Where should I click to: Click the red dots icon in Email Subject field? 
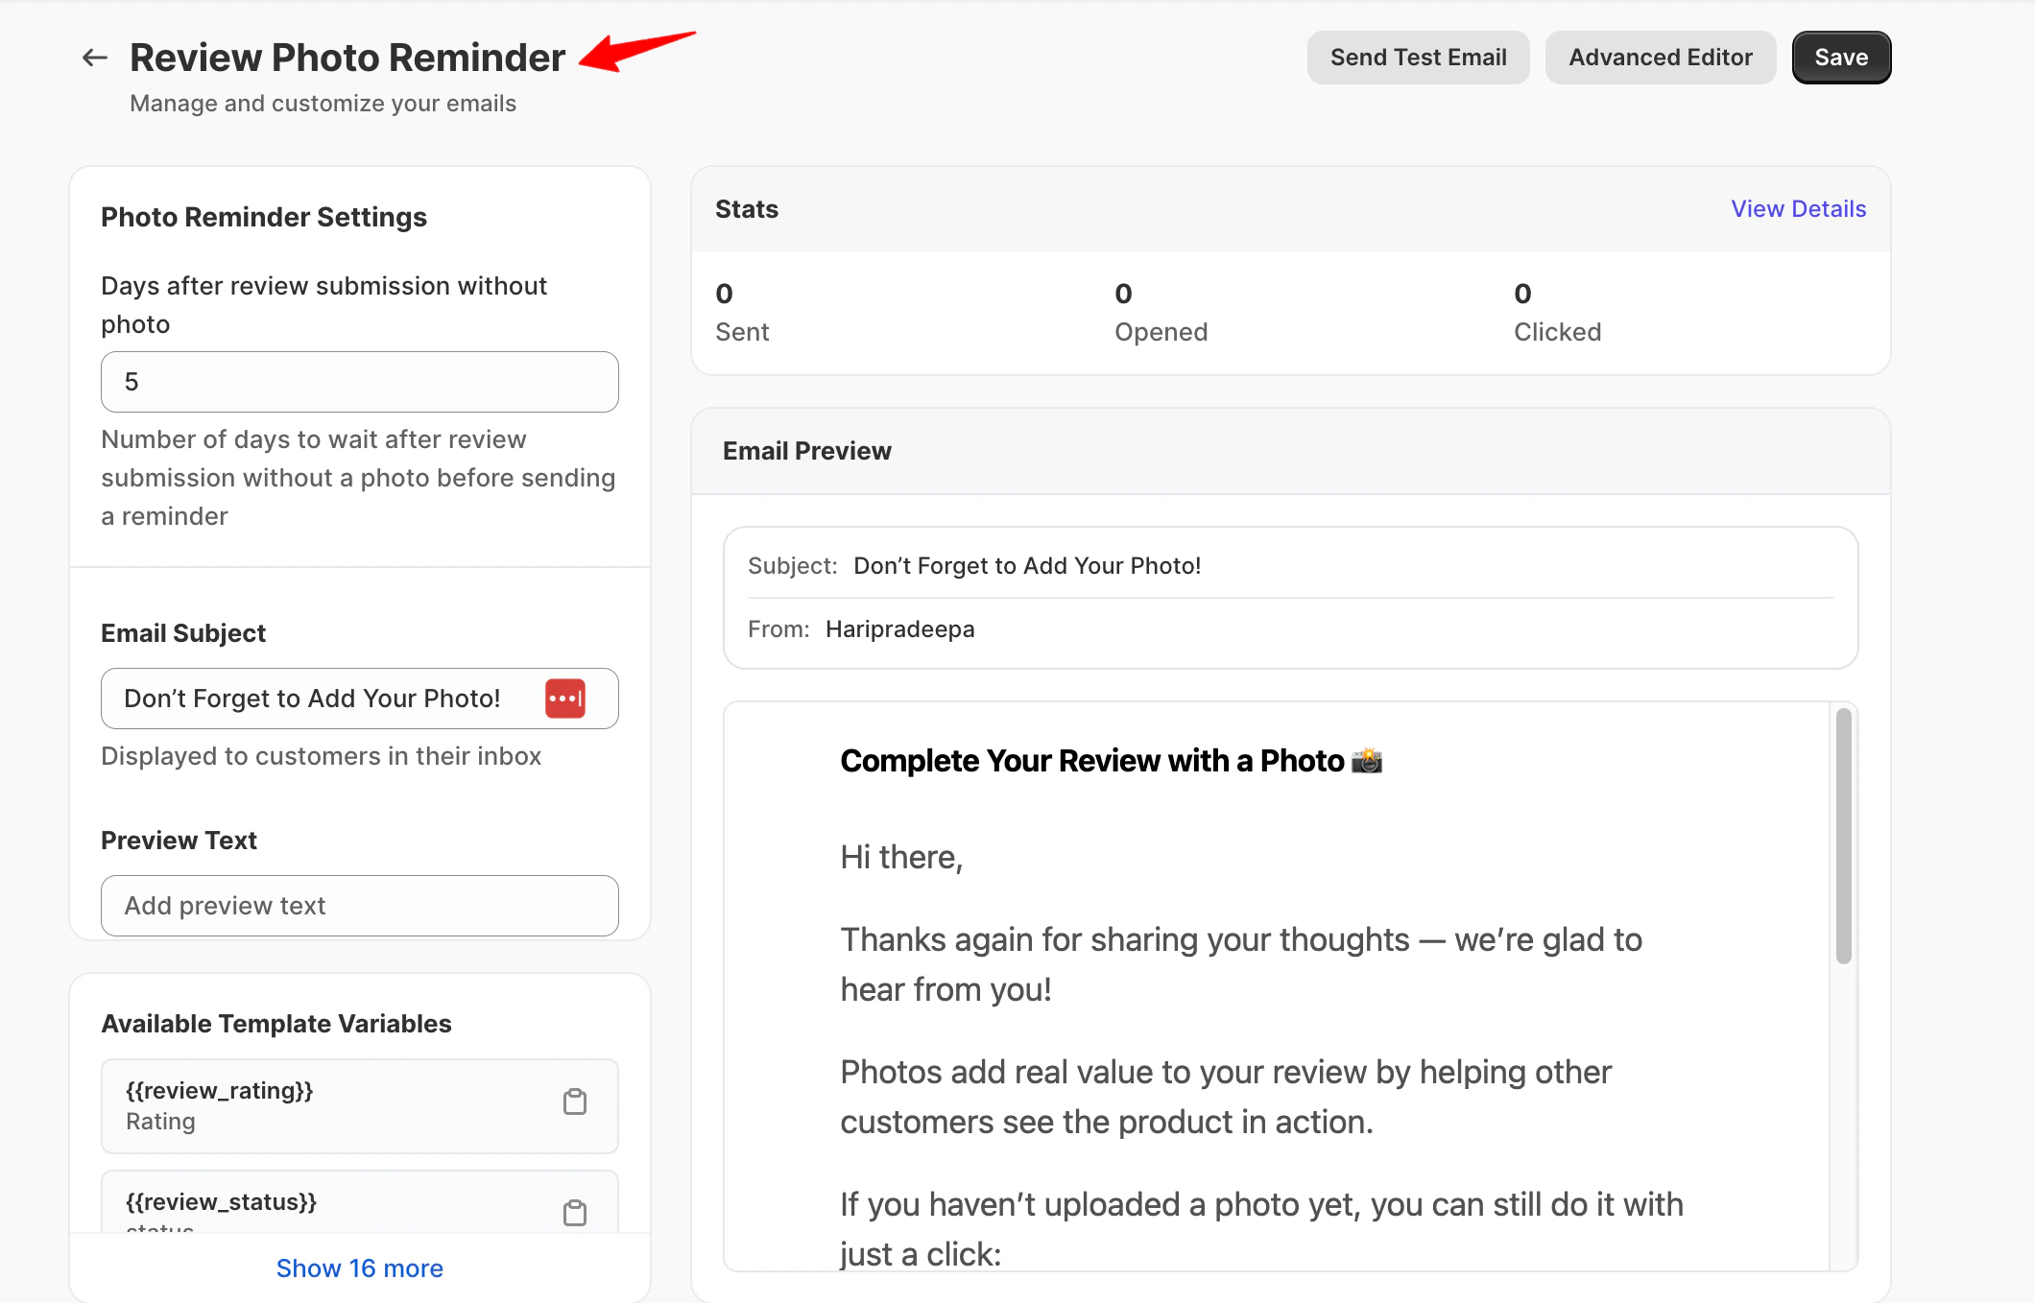[x=565, y=699]
